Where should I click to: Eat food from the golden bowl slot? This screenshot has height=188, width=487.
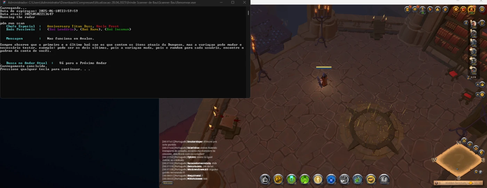pos(371,179)
